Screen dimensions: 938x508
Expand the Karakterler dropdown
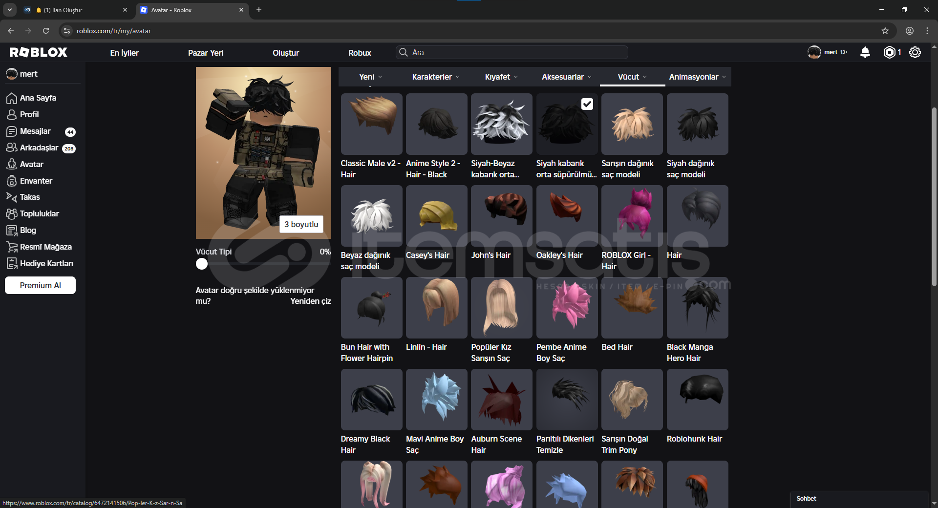click(436, 77)
